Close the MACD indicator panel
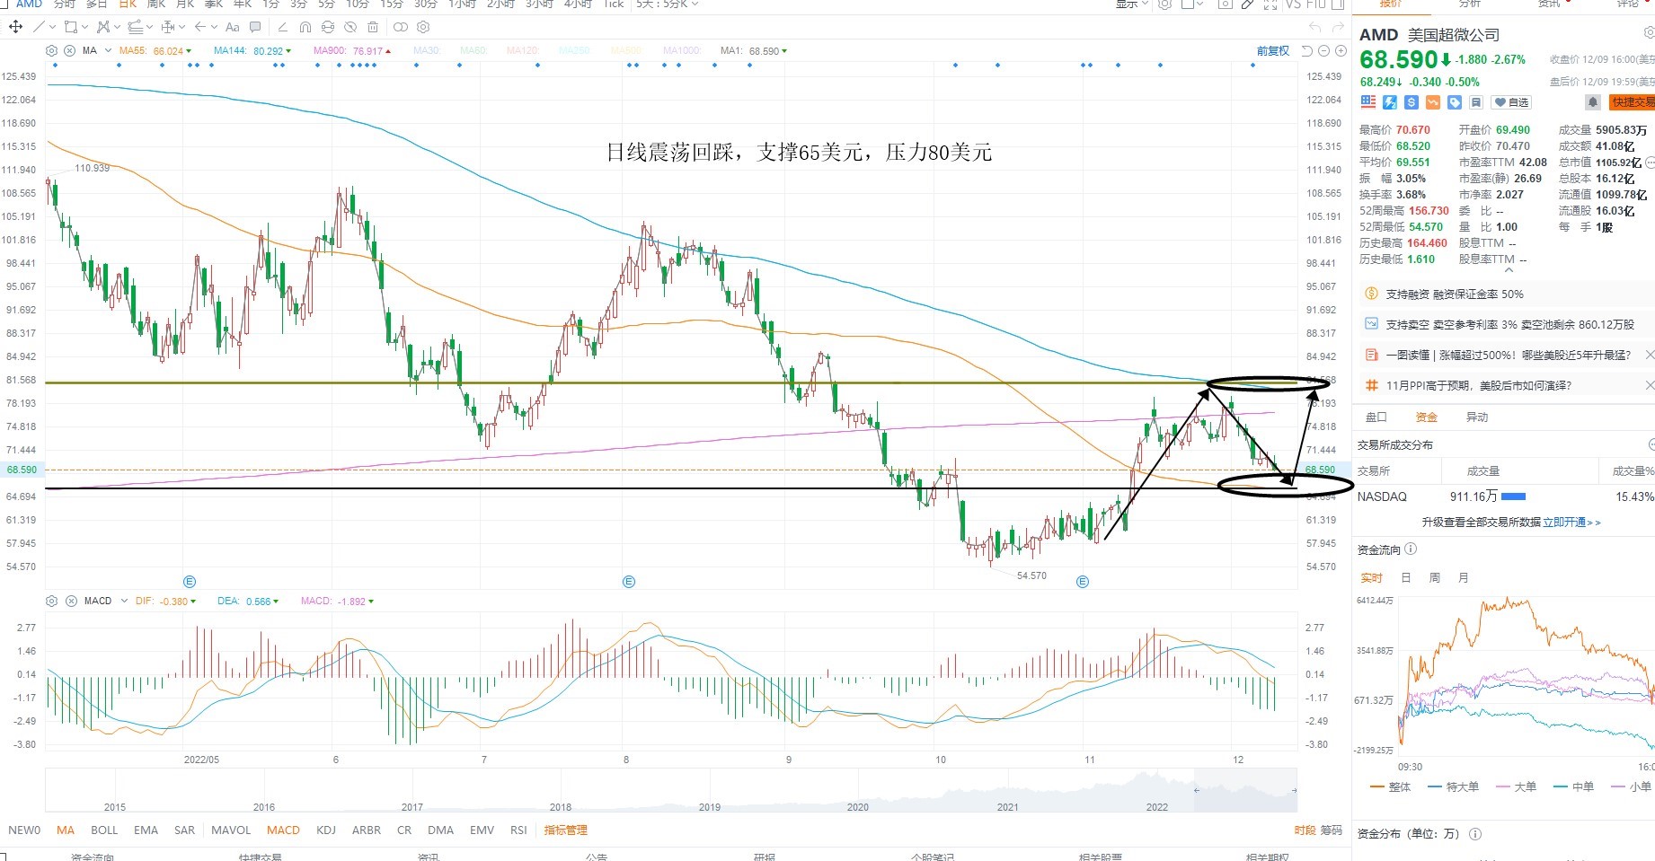Screen dimensions: 1655x861 71,601
